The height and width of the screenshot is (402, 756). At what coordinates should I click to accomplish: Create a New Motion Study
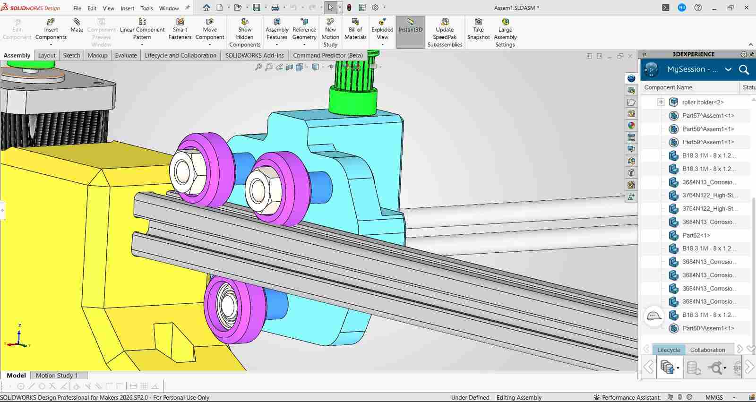pyautogui.click(x=330, y=33)
